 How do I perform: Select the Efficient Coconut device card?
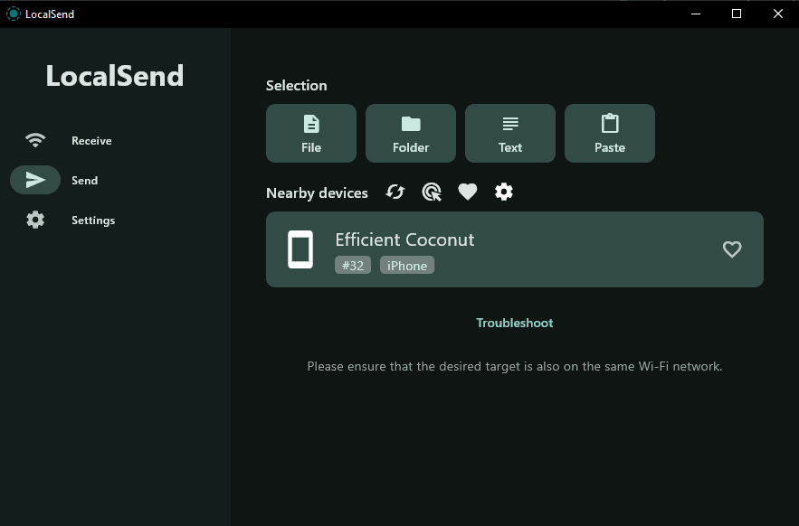[x=515, y=249]
